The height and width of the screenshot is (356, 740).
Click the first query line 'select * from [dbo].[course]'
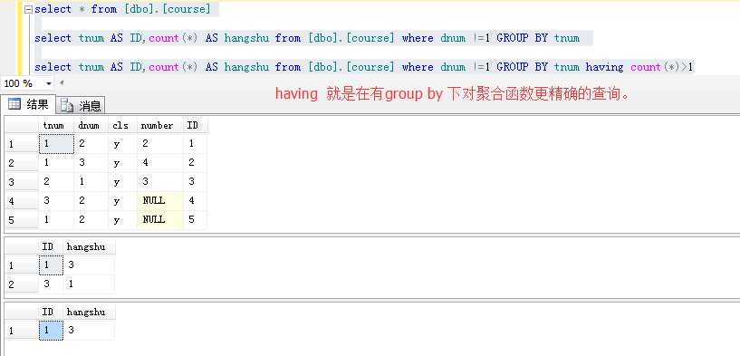click(122, 9)
